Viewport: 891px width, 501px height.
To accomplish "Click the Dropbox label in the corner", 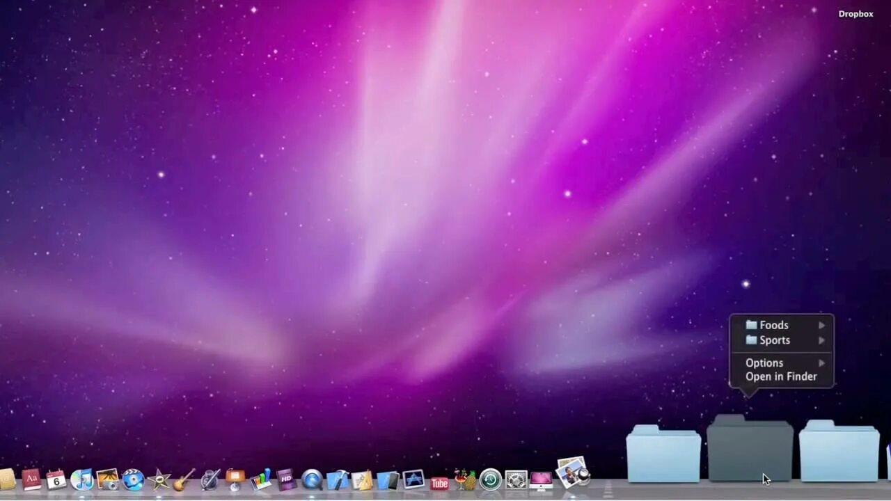I will pyautogui.click(x=855, y=13).
